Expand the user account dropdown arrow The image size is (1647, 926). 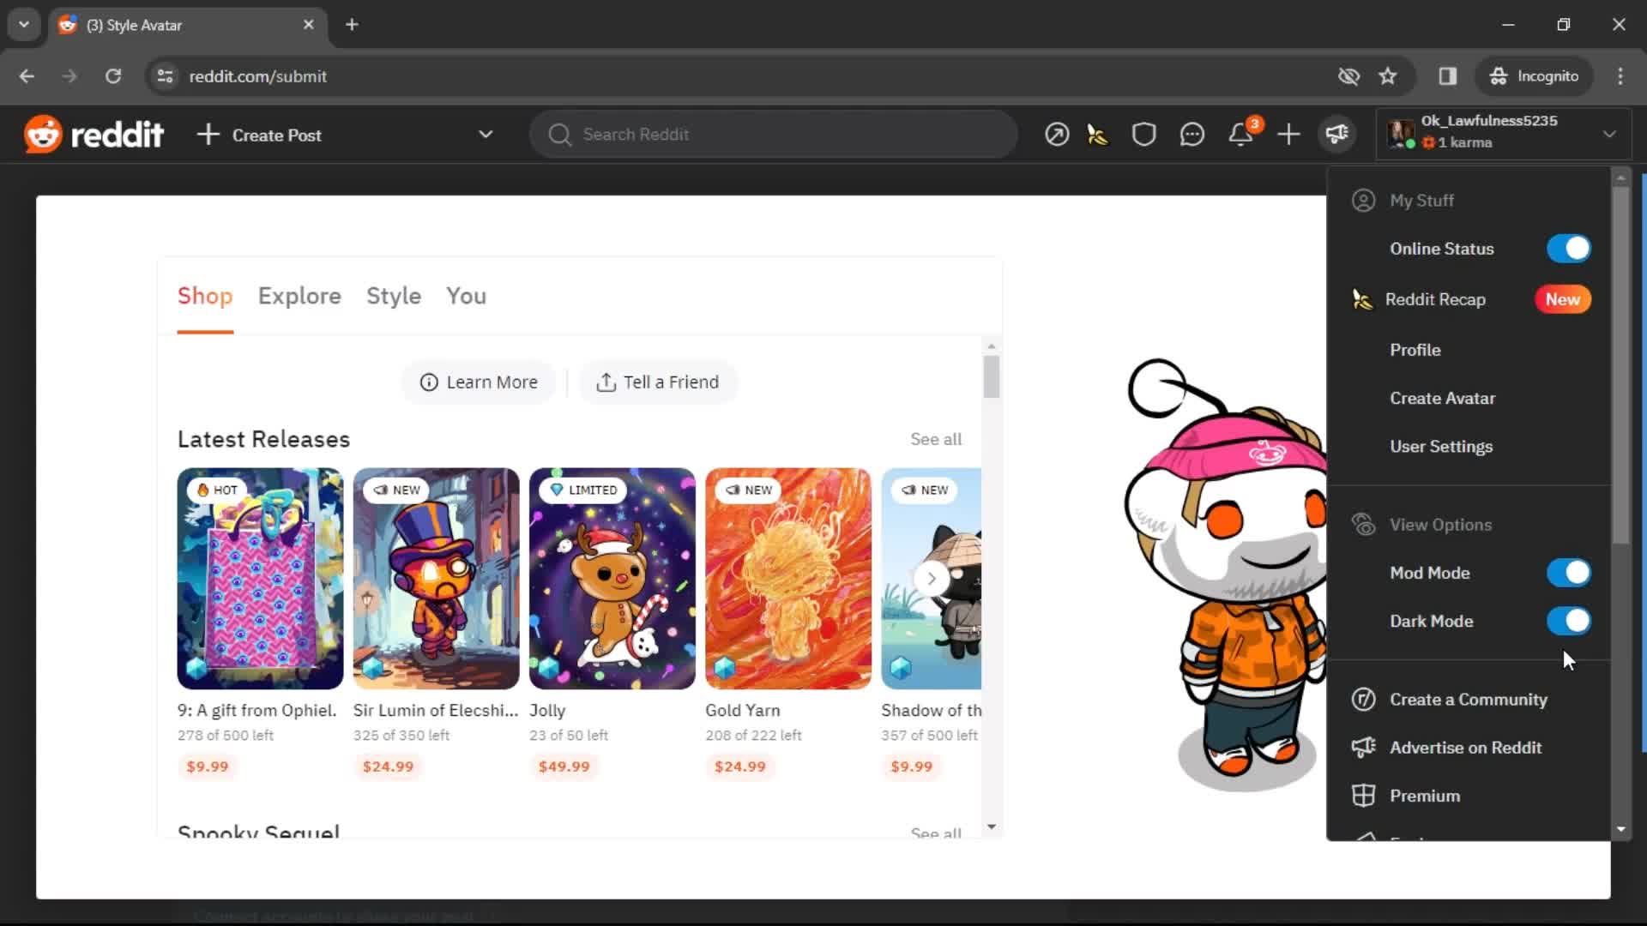point(1612,135)
